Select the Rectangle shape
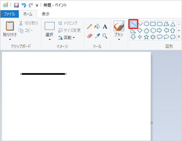 point(153,24)
